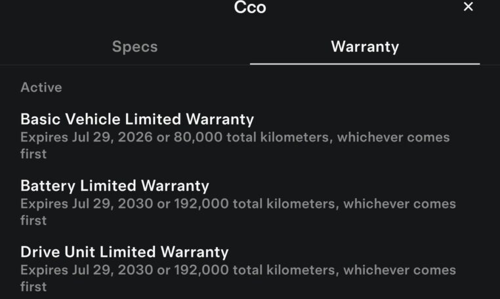This screenshot has height=299, width=500.
Task: Close the vehicle details panel
Action: point(468,7)
